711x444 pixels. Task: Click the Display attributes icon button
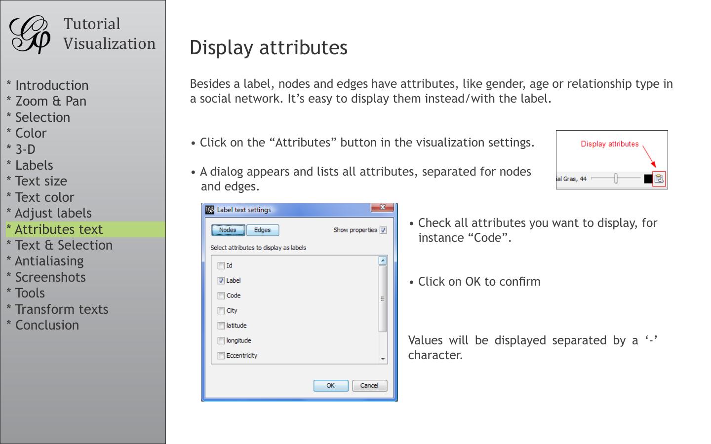click(x=659, y=179)
